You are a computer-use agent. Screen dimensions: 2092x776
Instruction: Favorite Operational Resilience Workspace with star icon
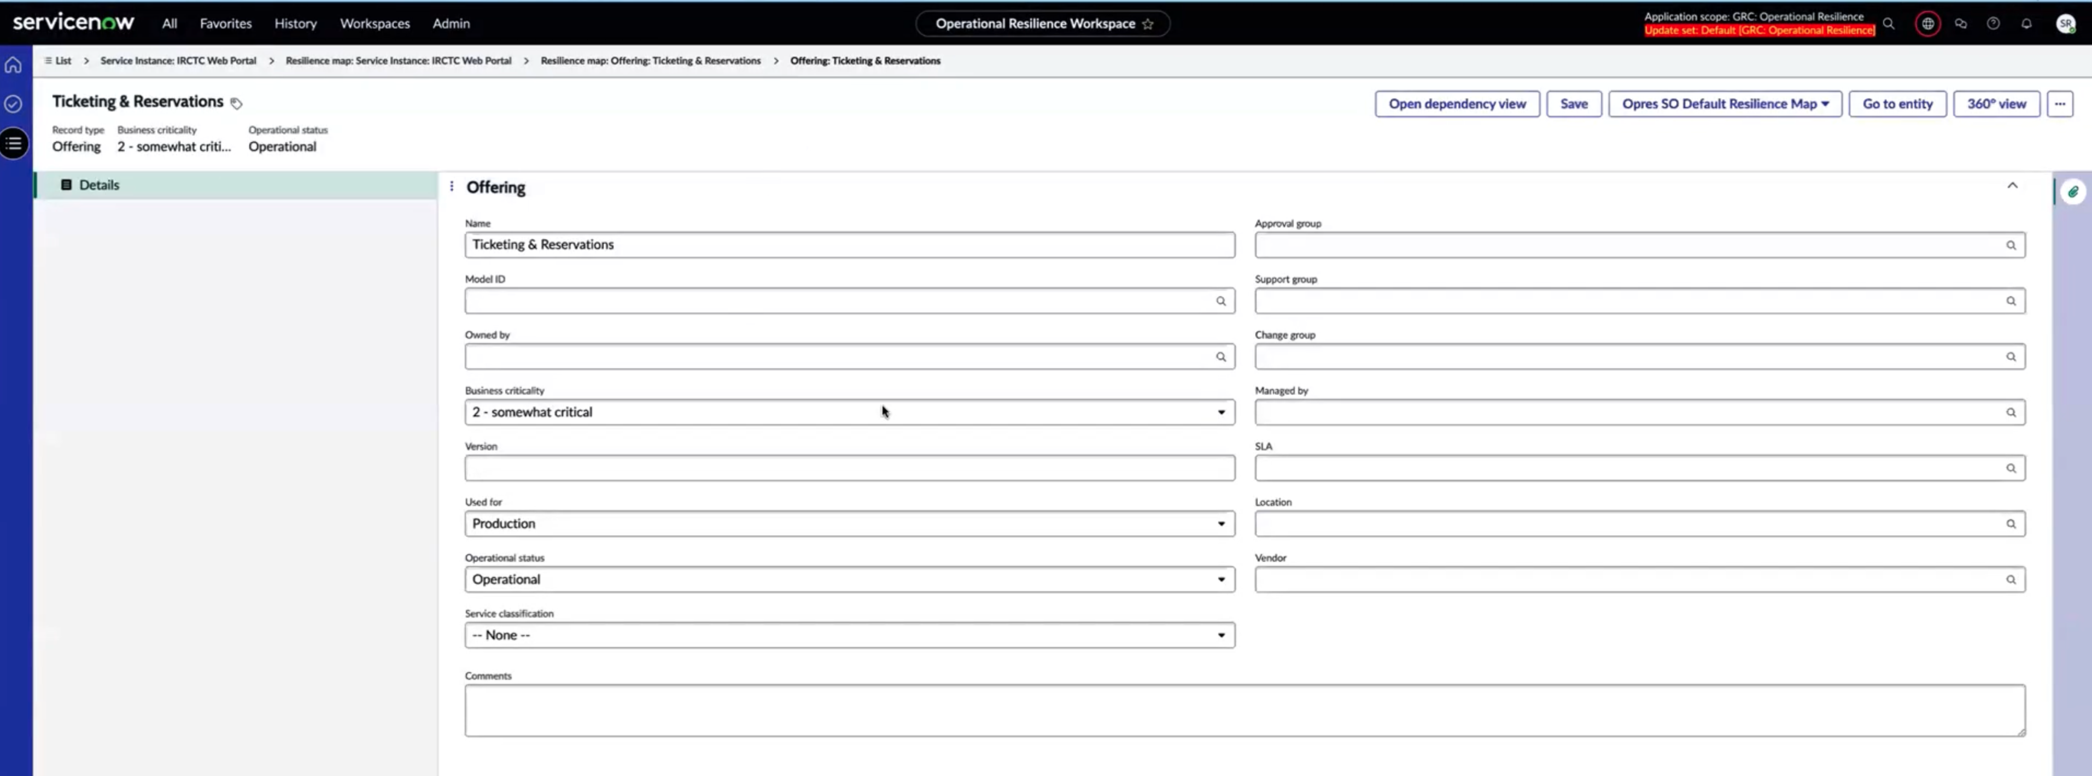(1148, 23)
